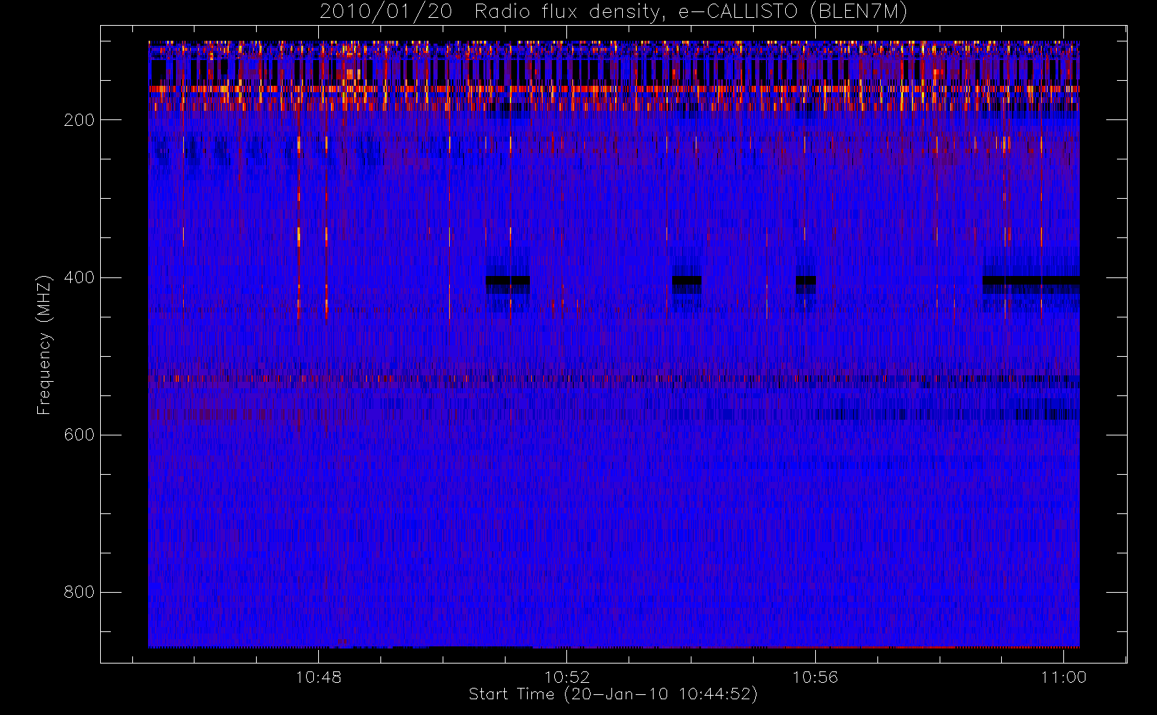
Task: Click the 10:48 time tick label
Action: point(318,677)
